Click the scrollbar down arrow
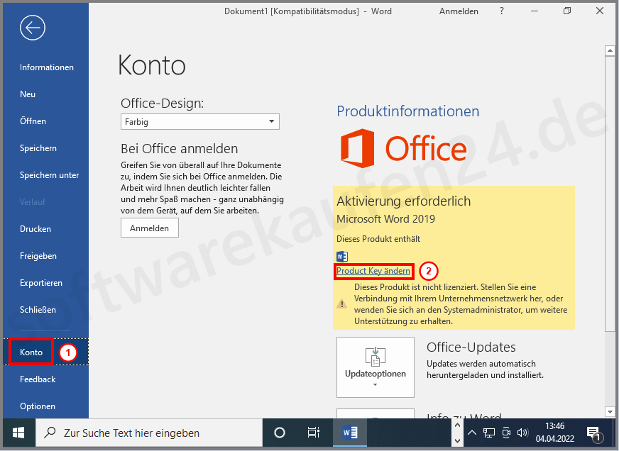This screenshot has height=451, width=619. click(x=610, y=411)
